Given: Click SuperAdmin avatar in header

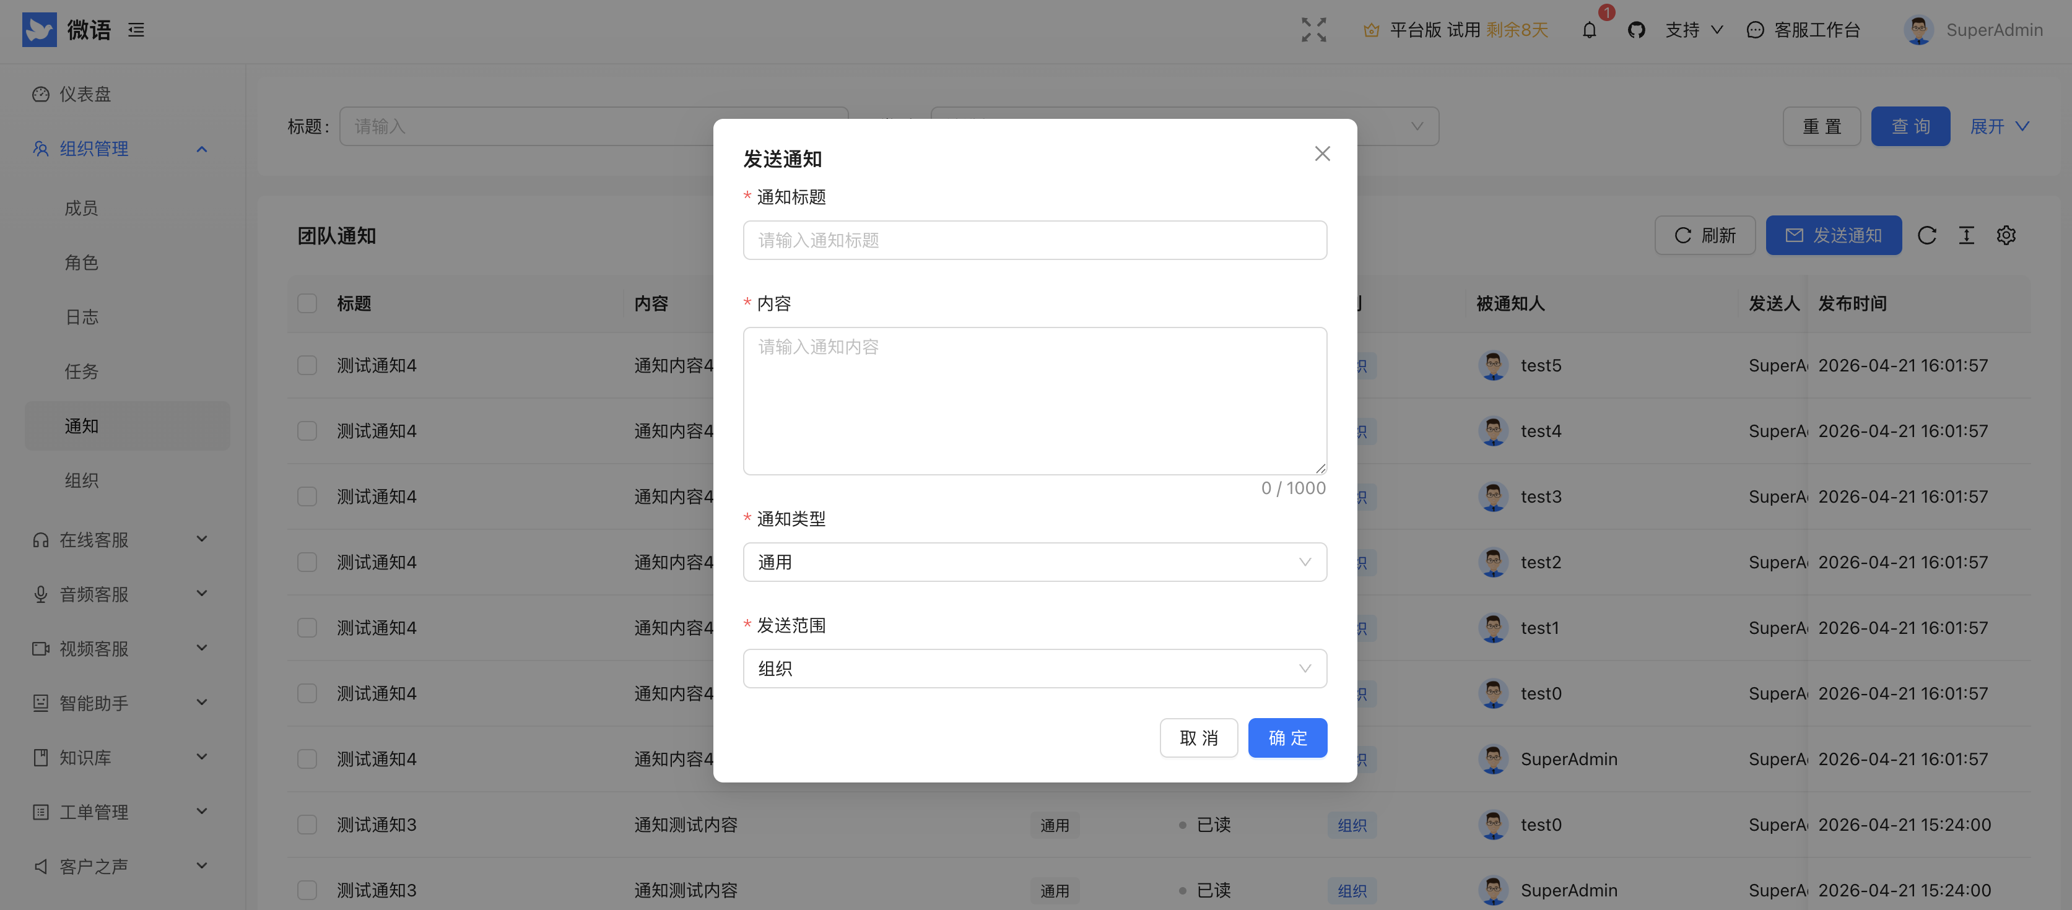Looking at the screenshot, I should tap(1918, 30).
